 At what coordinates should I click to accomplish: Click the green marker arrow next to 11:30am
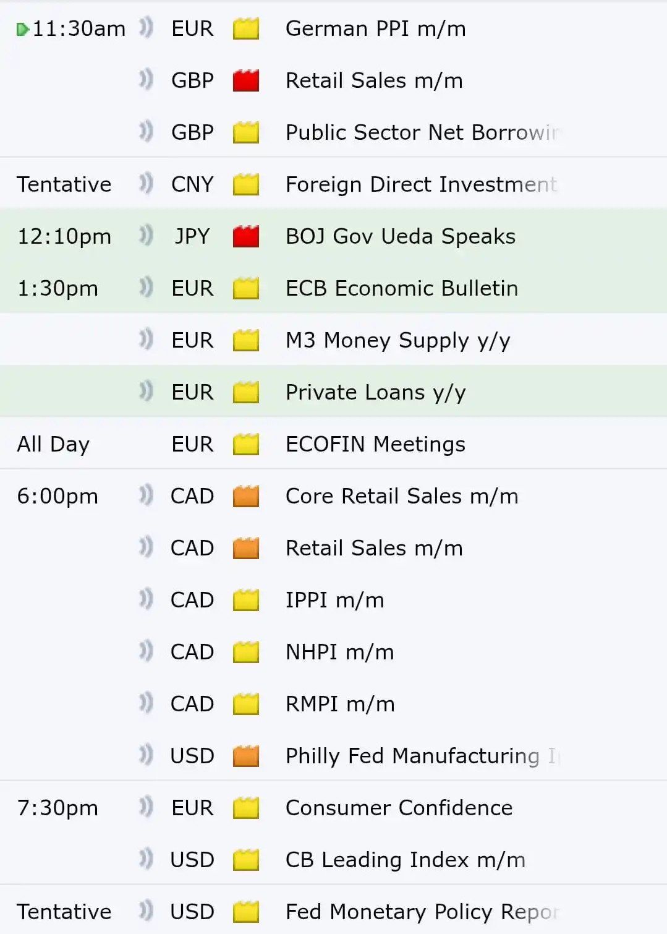coord(22,28)
